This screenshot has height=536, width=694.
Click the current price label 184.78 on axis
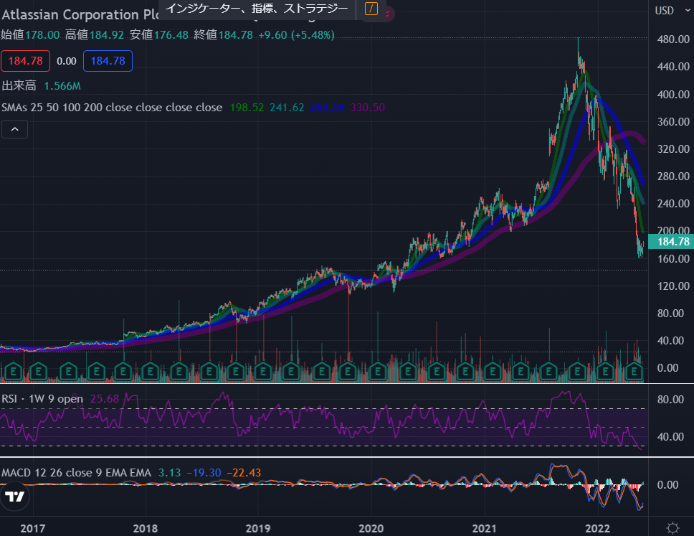click(671, 241)
